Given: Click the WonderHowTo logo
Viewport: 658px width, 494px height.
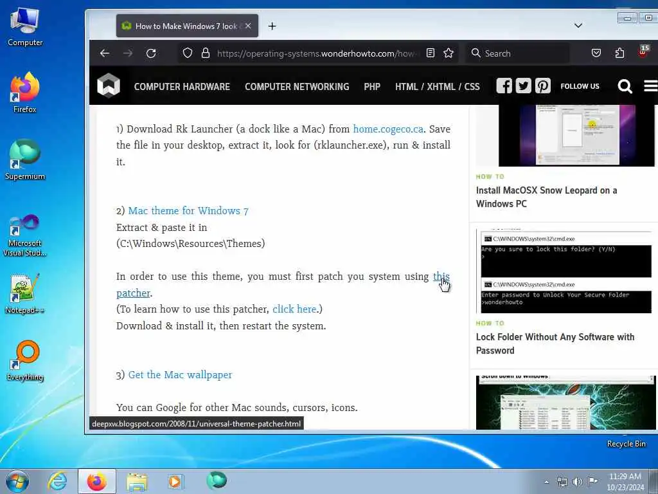Looking at the screenshot, I should click(109, 86).
